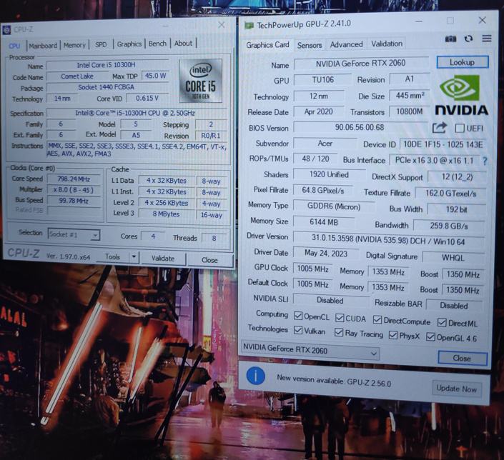The width and height of the screenshot is (504, 460).
Task: Switch to the Mainboard tab in CPU-Z
Action: tap(43, 46)
